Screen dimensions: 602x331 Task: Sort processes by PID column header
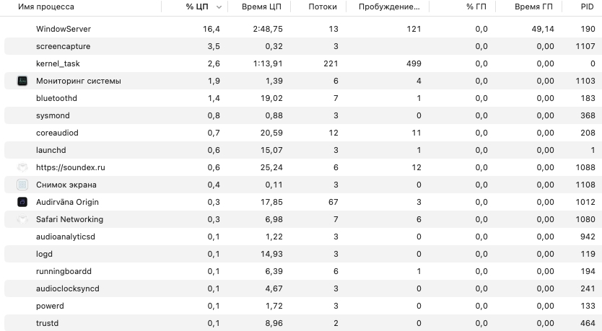587,7
